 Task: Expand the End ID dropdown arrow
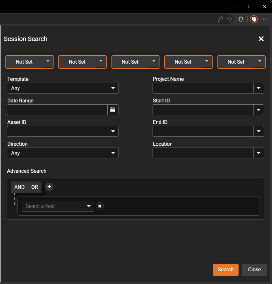(259, 131)
